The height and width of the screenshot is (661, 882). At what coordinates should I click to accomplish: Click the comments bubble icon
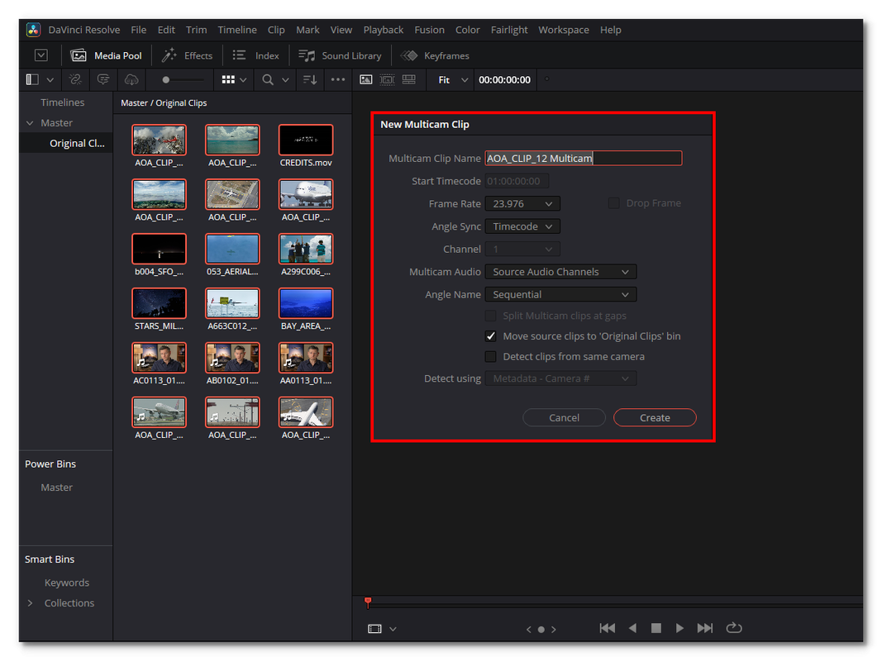point(103,80)
